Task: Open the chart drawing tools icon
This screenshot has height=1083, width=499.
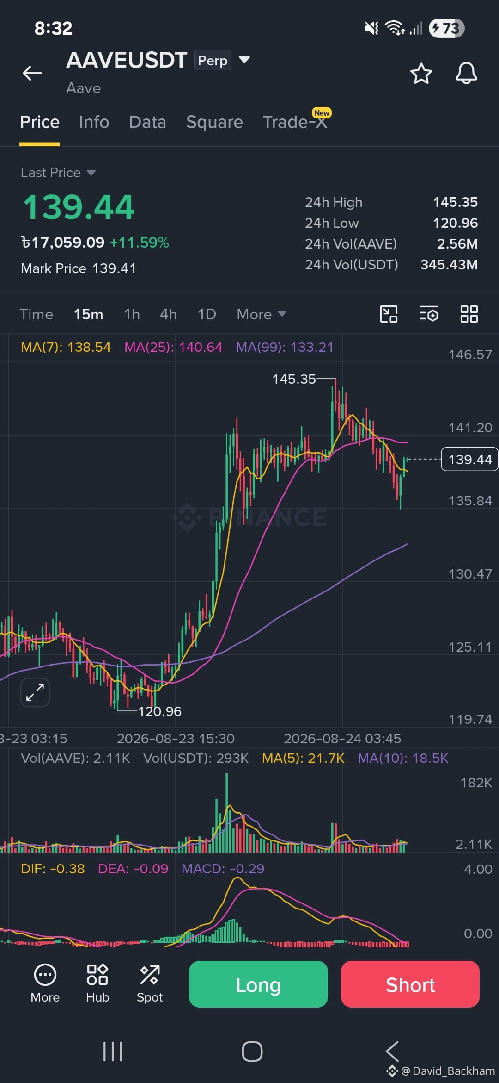Action: coord(389,314)
